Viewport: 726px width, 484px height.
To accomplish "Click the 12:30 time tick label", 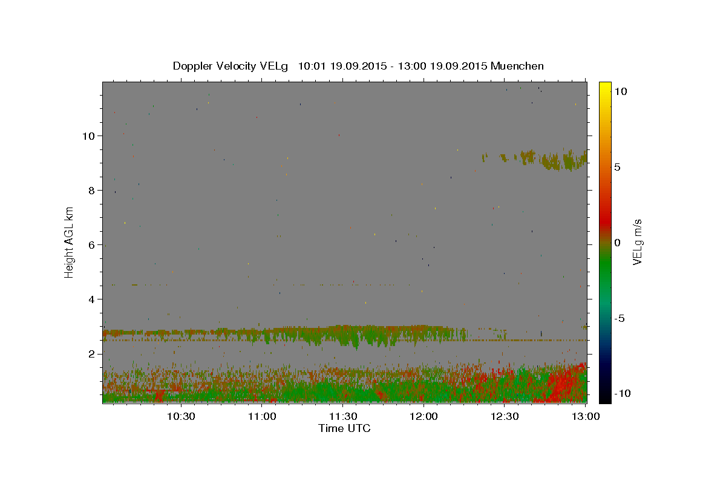I will click(x=505, y=417).
